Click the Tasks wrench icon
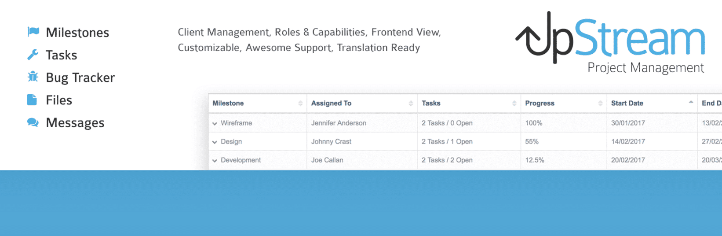722x236 pixels. pyautogui.click(x=33, y=55)
